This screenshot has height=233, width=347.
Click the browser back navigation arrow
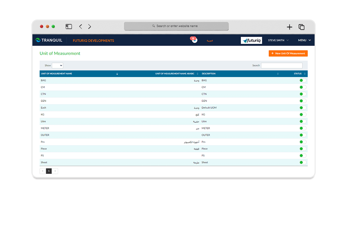click(x=80, y=26)
